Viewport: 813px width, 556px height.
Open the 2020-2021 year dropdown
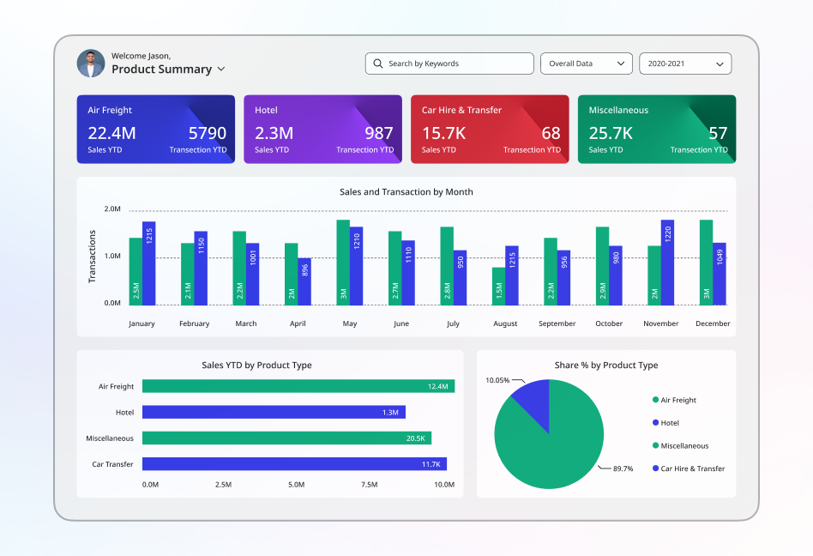(685, 63)
